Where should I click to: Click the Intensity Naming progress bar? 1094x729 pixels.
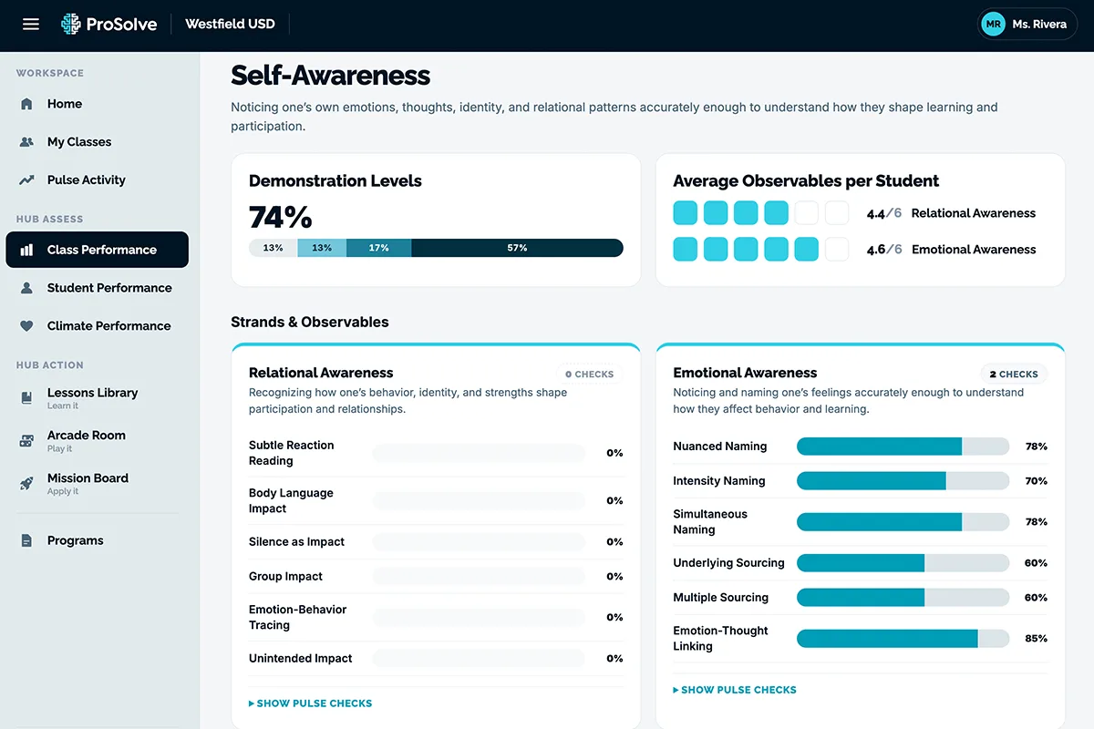tap(903, 481)
